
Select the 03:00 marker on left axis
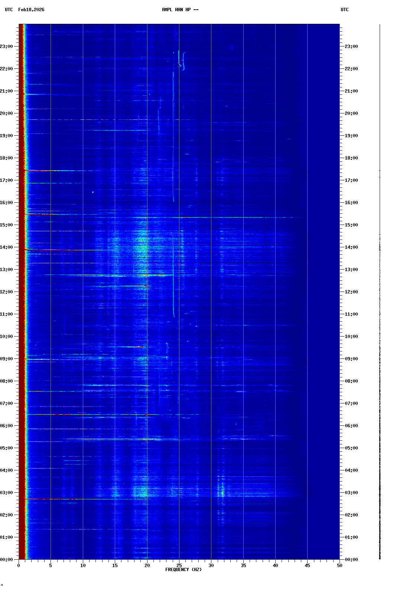click(x=7, y=493)
